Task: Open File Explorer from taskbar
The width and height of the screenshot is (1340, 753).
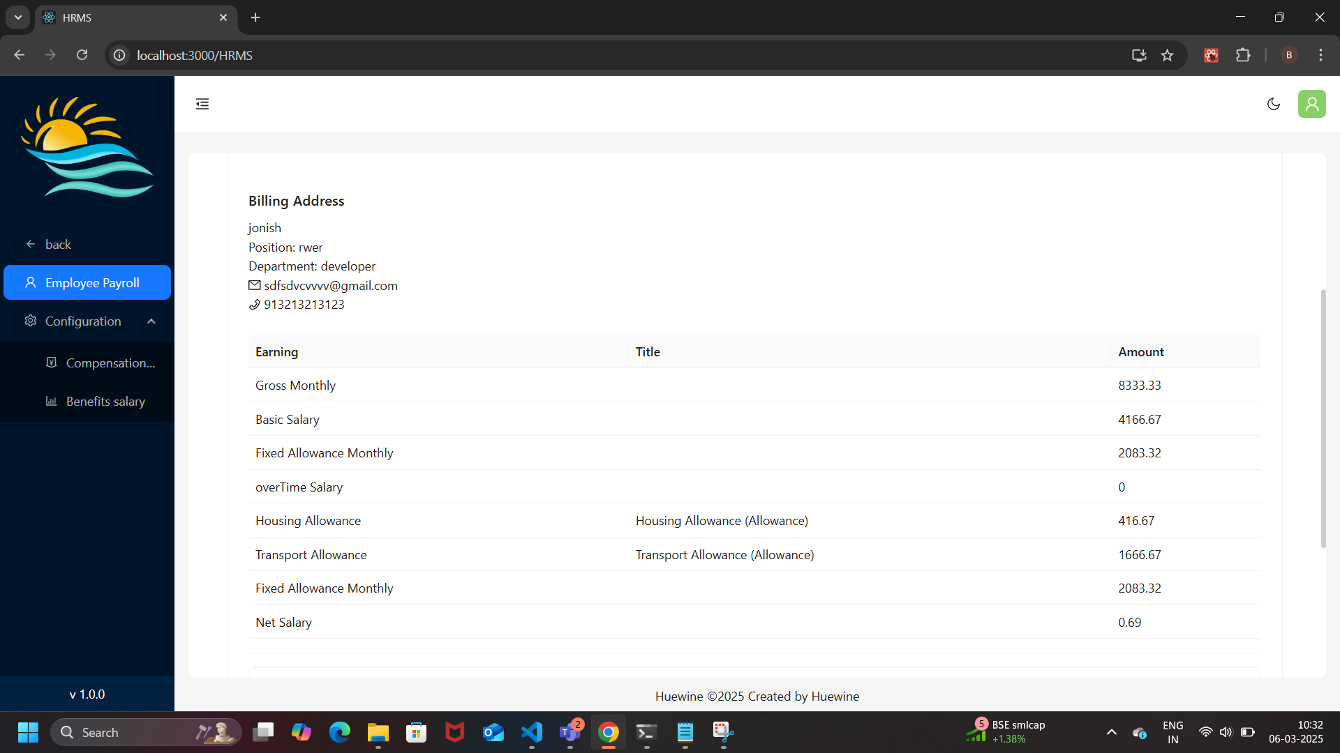Action: click(378, 732)
